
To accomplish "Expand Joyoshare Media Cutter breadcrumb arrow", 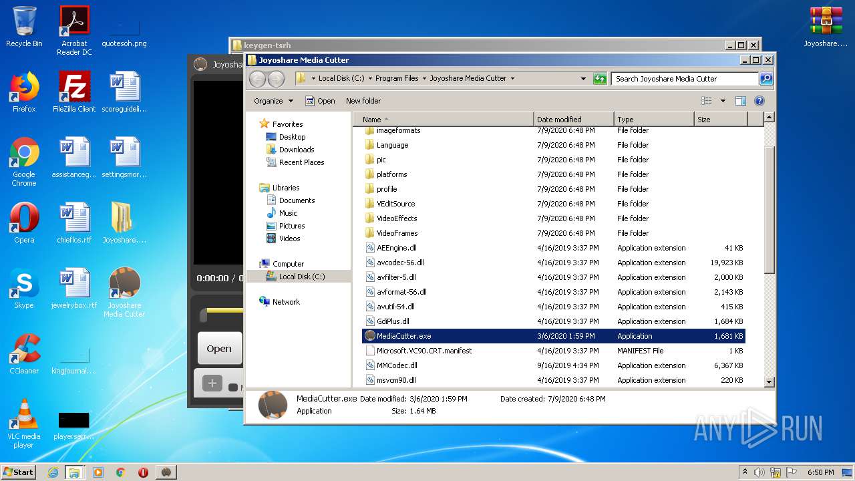I will [x=512, y=78].
